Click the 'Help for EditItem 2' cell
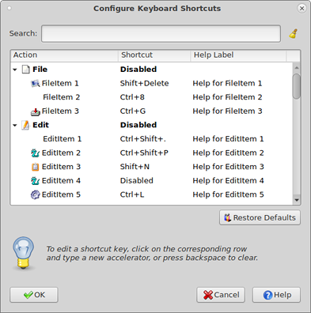The height and width of the screenshot is (313, 311). point(228,153)
